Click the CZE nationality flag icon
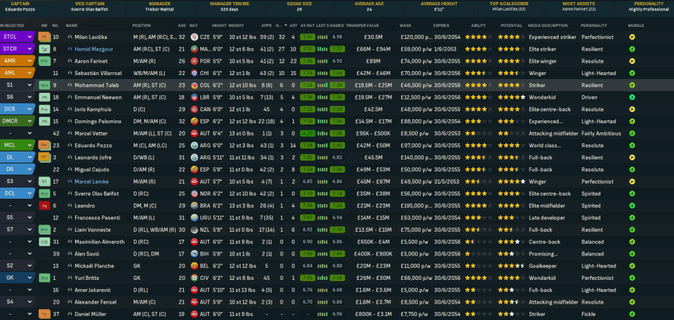The width and height of the screenshot is (674, 320). 194,37
